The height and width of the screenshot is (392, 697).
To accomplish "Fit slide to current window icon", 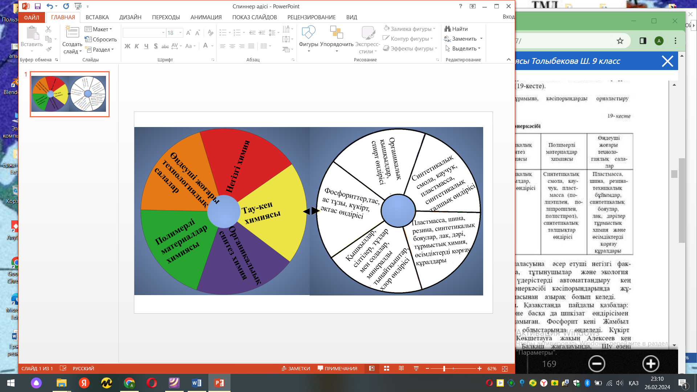I will [x=505, y=368].
